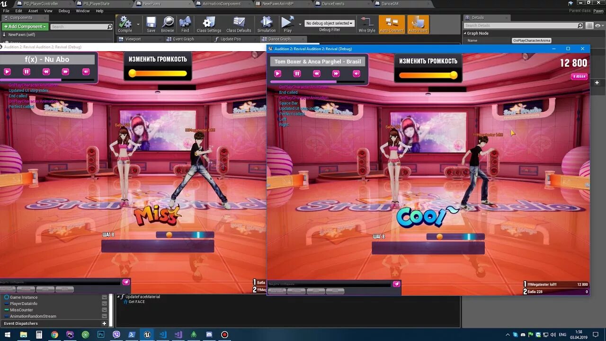Next track in right game window
606x341 pixels.
click(336, 73)
